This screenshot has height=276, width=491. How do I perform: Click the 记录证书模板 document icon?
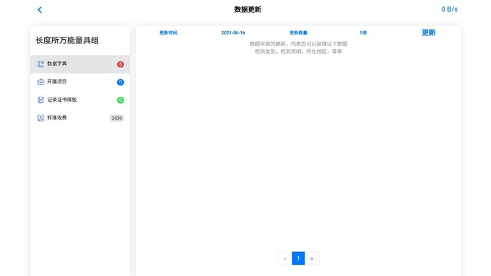click(41, 99)
